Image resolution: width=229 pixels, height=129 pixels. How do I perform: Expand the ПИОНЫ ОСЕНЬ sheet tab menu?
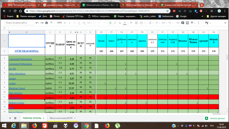click(x=44, y=118)
